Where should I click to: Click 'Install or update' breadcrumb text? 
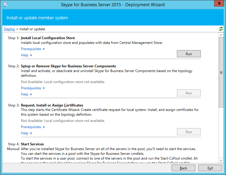tap(32, 29)
